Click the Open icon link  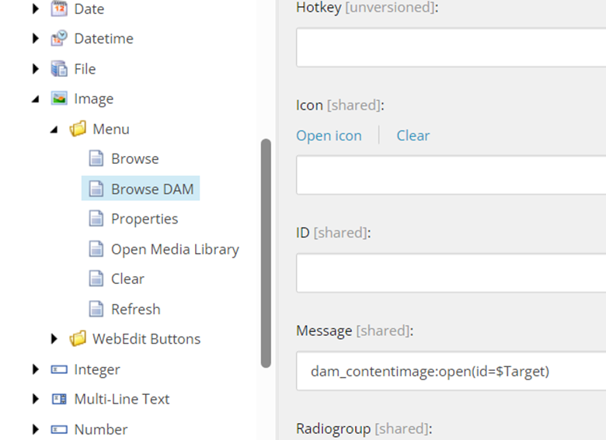click(x=329, y=136)
